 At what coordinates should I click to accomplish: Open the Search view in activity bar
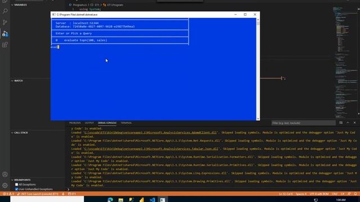[x=5, y=11]
